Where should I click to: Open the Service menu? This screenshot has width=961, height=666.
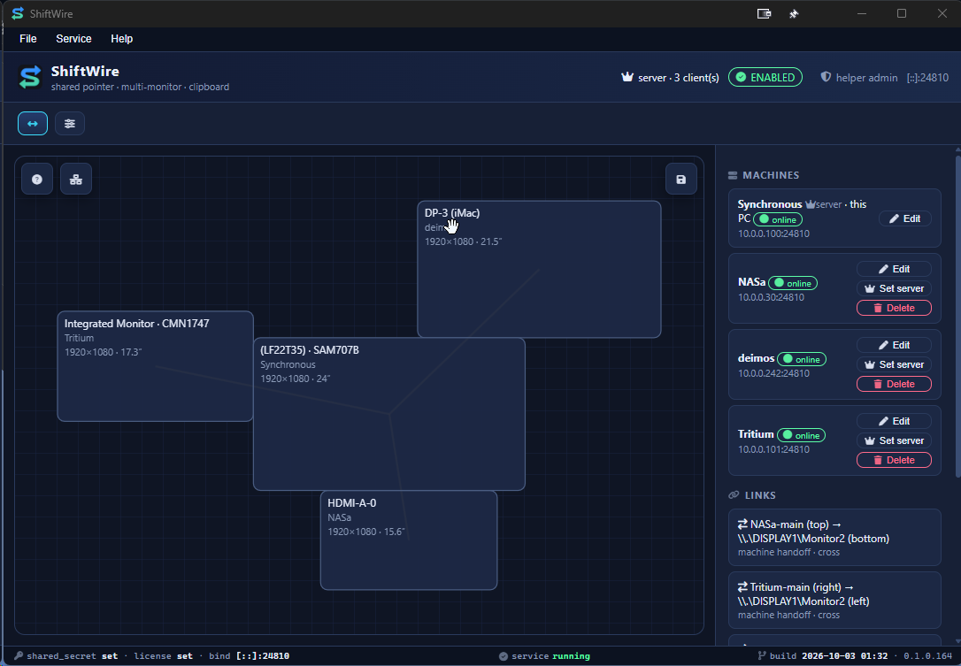(73, 39)
